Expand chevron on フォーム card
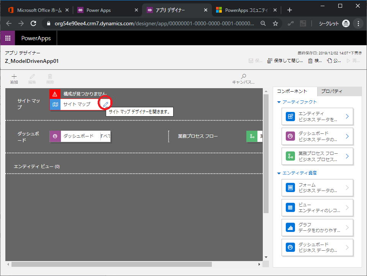Image resolution: width=367 pixels, height=276 pixels. 347,188
